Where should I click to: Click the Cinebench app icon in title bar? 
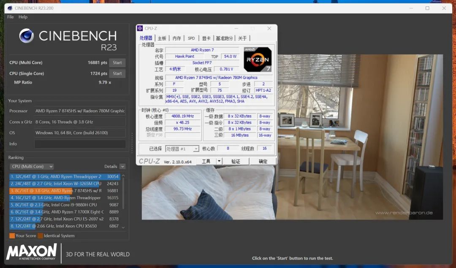coord(10,8)
